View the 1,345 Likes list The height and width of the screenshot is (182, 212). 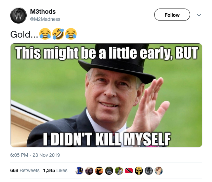click(55, 170)
